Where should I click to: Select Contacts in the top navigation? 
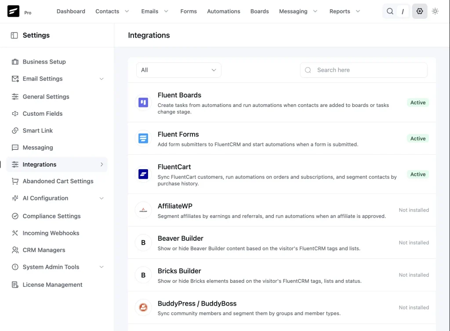point(107,11)
